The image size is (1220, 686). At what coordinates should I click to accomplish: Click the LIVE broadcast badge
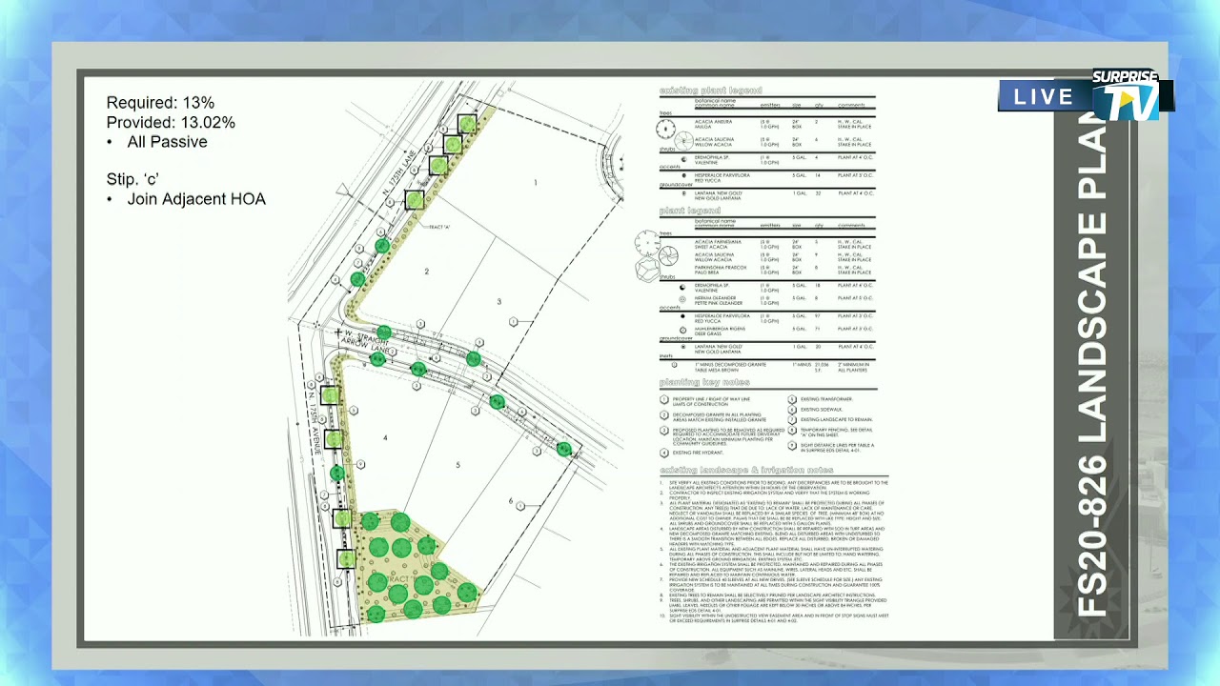(1045, 95)
